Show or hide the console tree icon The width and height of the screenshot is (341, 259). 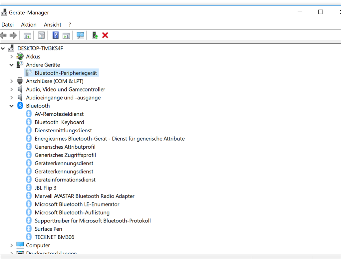pyautogui.click(x=27, y=35)
